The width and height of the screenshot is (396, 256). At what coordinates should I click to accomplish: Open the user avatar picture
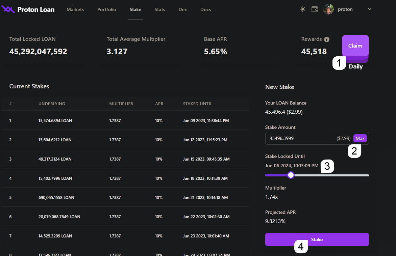(x=328, y=9)
